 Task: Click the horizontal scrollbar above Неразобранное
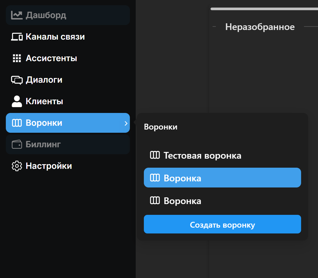(x=264, y=9)
